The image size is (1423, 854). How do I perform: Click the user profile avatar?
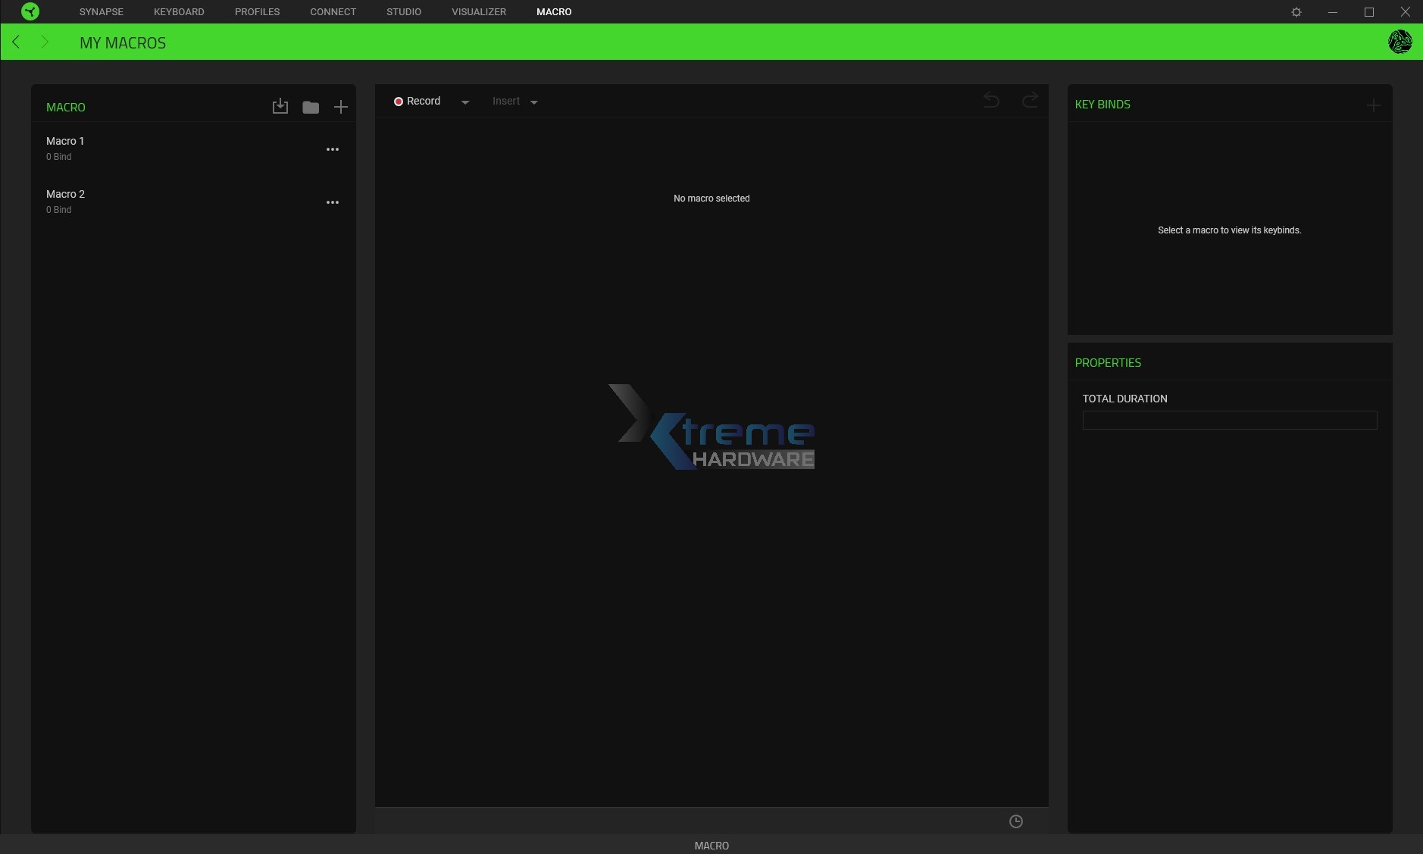[1400, 42]
